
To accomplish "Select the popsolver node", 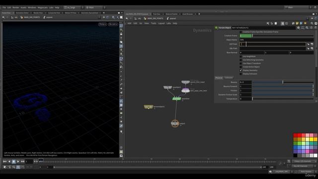I will tap(176, 98).
